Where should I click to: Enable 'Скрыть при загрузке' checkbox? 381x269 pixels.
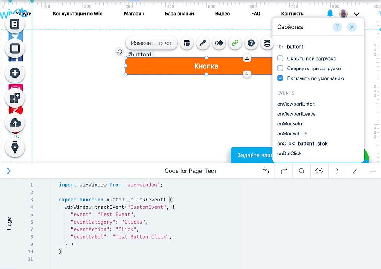[280, 58]
